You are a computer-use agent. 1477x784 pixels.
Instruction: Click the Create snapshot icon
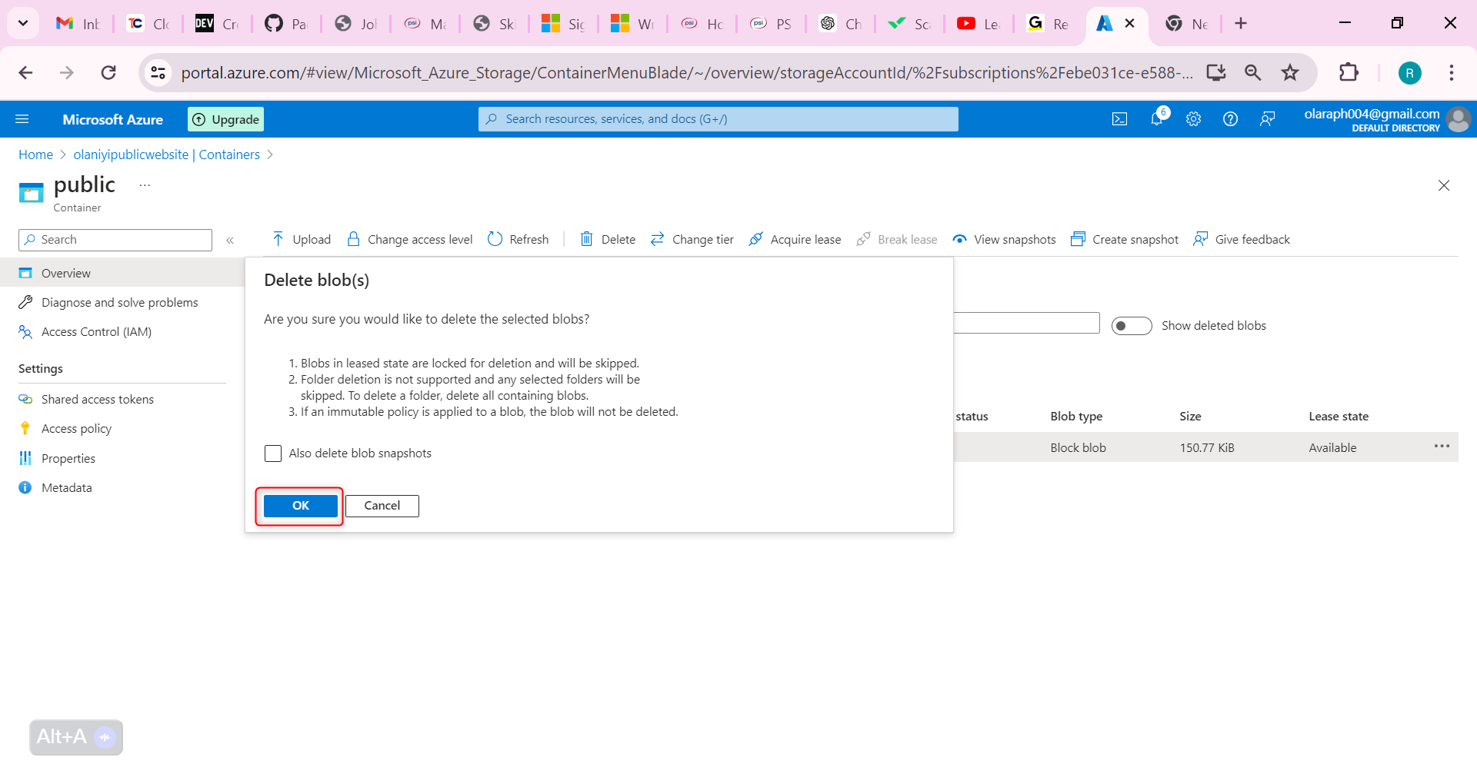coord(1078,239)
